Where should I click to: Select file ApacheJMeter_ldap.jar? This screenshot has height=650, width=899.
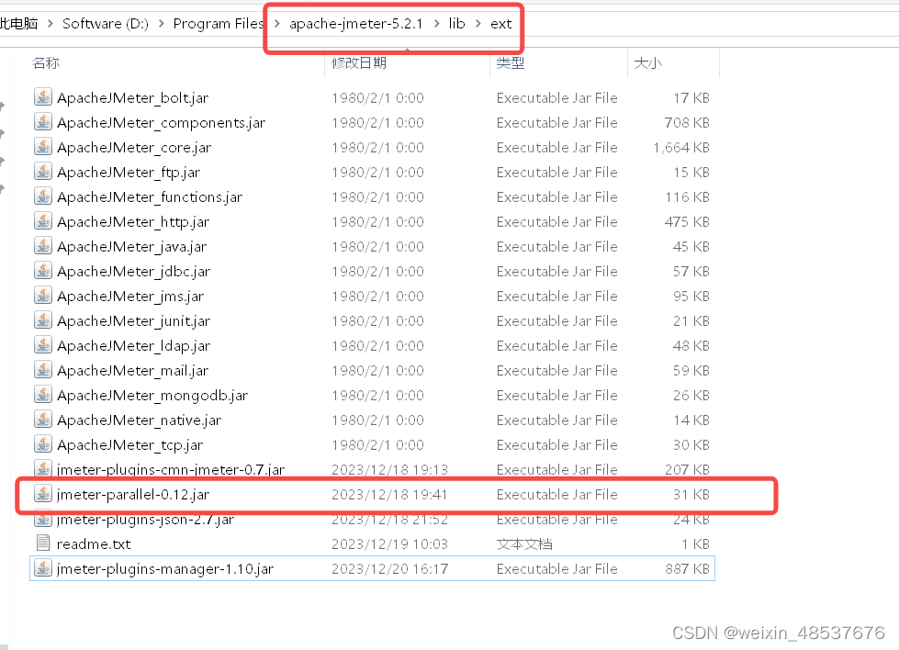pyautogui.click(x=133, y=345)
